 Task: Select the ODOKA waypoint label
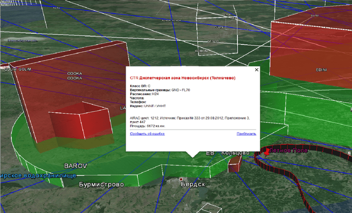[74, 74]
